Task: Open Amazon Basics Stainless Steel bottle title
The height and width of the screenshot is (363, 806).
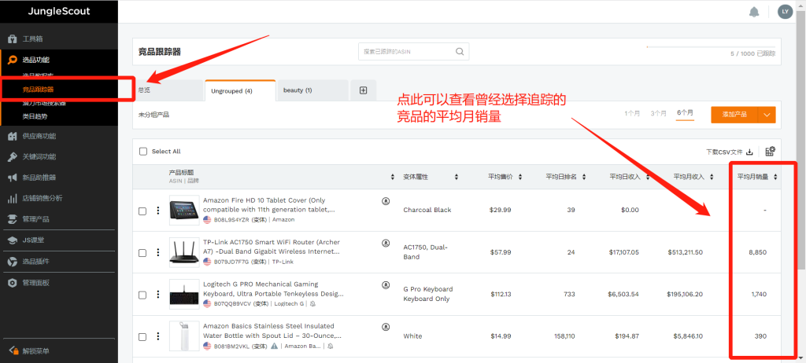Action: pos(272,331)
